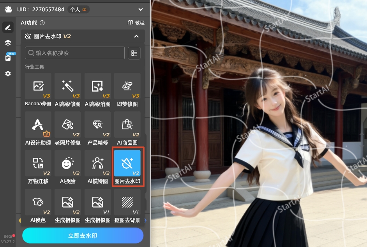367x247 pixels.
Task: Click the 立即去水印 button
Action: point(83,236)
